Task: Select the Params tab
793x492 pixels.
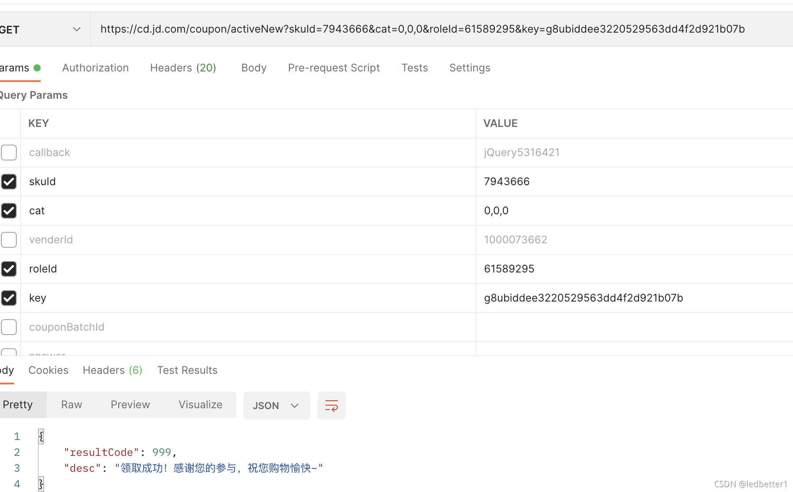Action: point(20,68)
